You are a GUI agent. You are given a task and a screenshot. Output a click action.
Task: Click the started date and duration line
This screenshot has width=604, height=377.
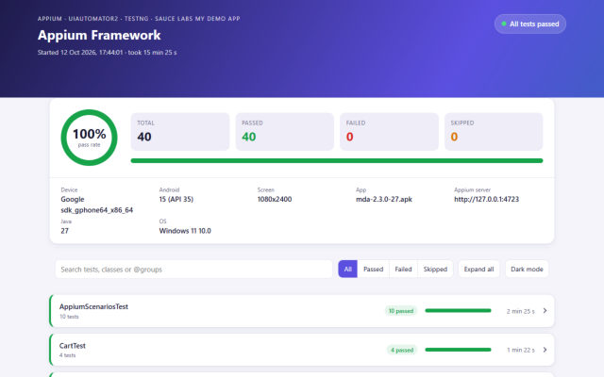click(107, 53)
